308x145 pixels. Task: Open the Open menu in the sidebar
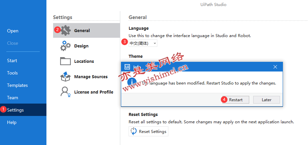(13, 31)
